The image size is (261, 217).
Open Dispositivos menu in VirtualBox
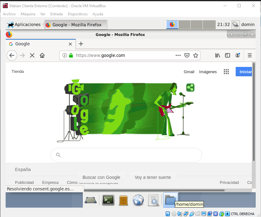(x=78, y=14)
